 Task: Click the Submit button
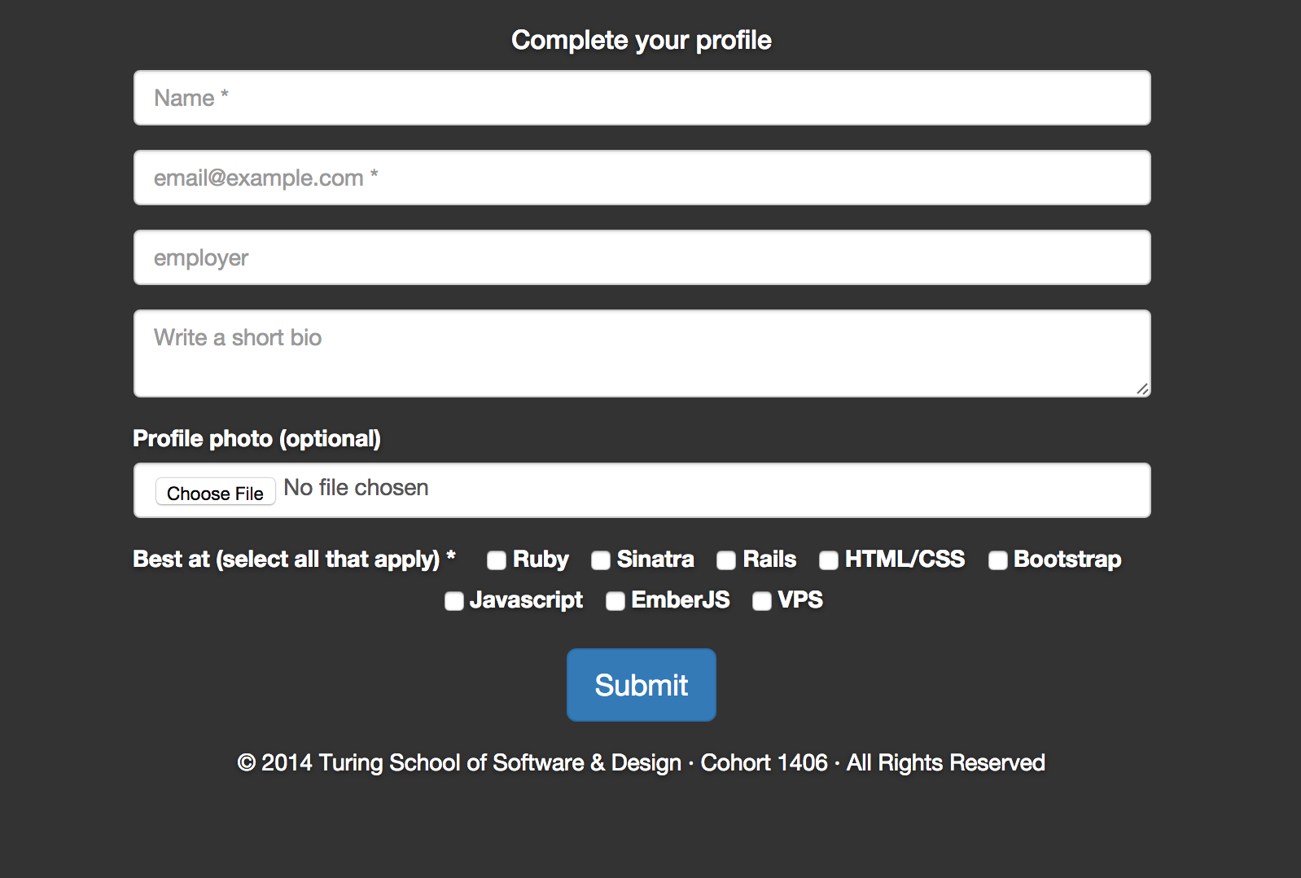coord(642,685)
